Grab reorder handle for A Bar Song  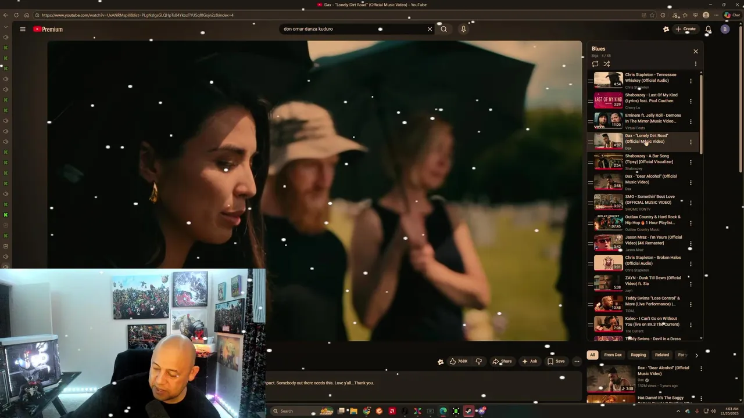pos(590,162)
